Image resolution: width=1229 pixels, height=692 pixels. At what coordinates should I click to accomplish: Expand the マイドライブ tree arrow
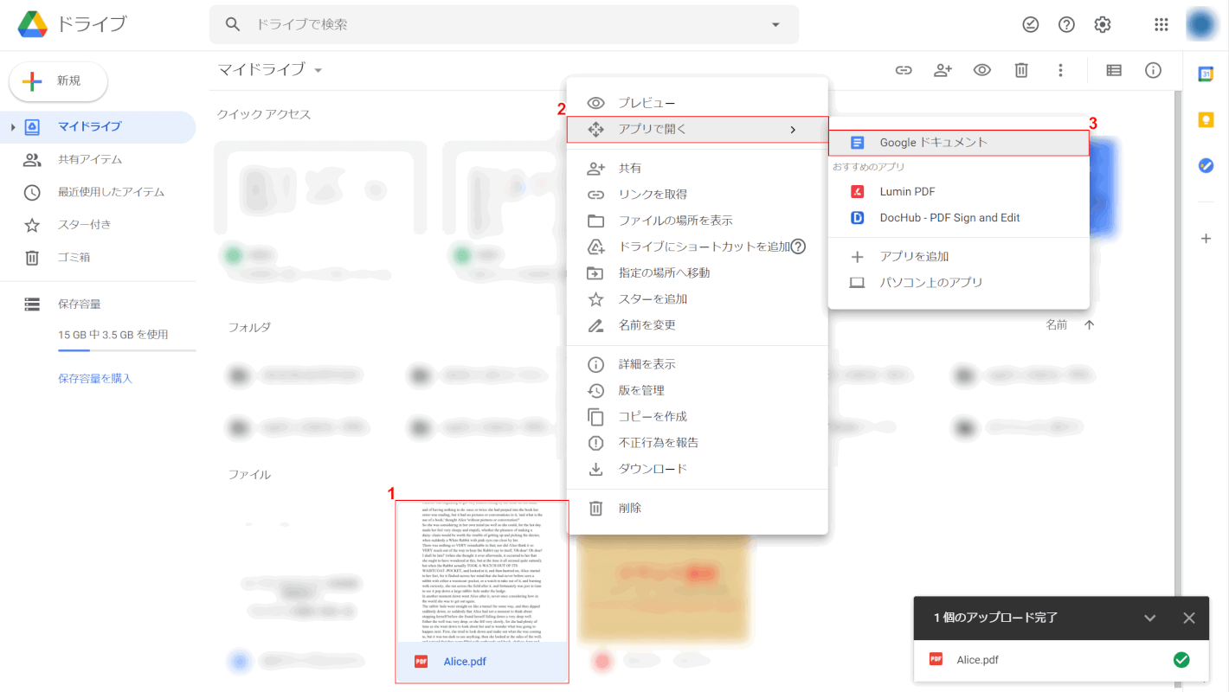12,127
